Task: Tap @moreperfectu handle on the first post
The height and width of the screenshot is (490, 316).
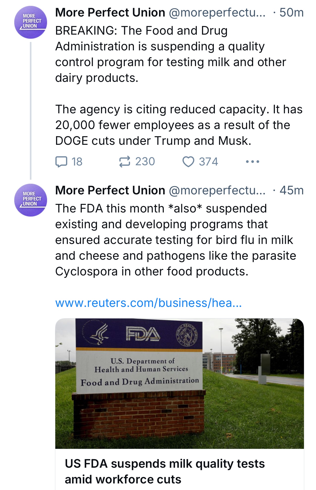Action: point(217,13)
